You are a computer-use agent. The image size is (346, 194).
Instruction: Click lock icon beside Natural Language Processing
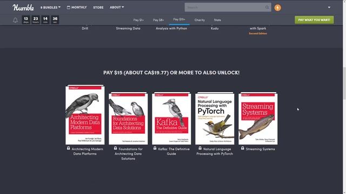coord(200,149)
